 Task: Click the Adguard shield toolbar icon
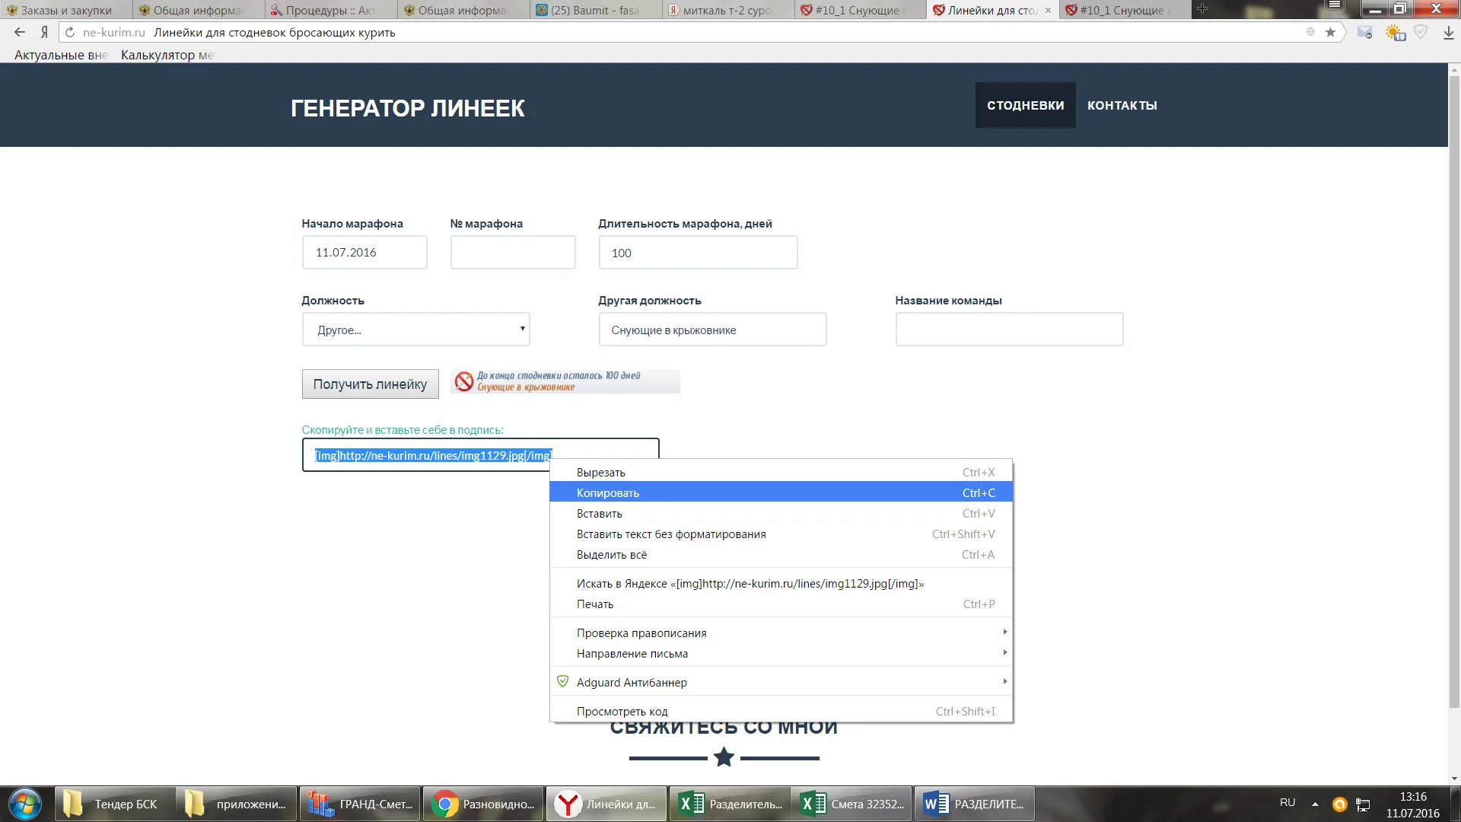[x=1421, y=32]
